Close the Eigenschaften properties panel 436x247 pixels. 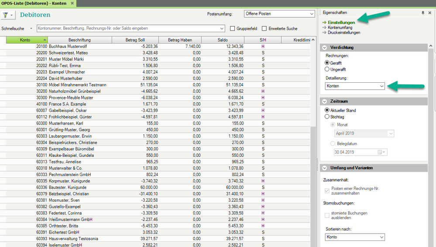429,13
